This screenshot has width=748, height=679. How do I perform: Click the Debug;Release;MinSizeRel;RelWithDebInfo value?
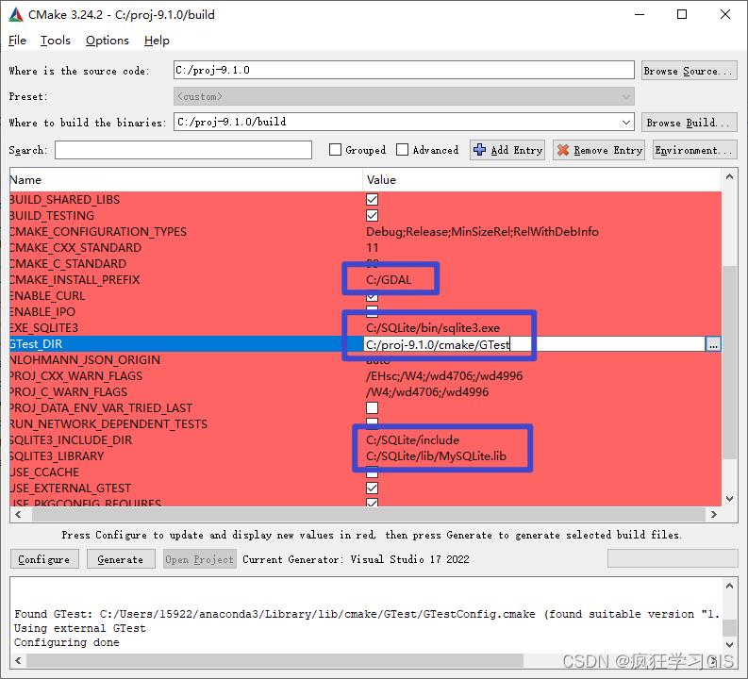(x=482, y=232)
